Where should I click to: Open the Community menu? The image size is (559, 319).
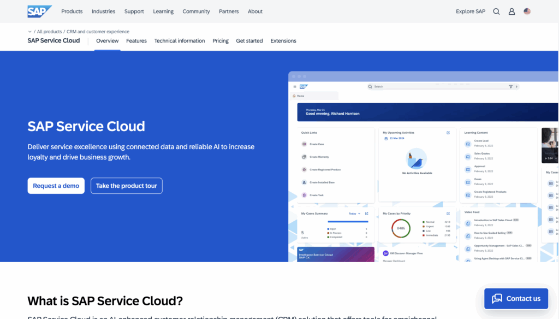196,11
